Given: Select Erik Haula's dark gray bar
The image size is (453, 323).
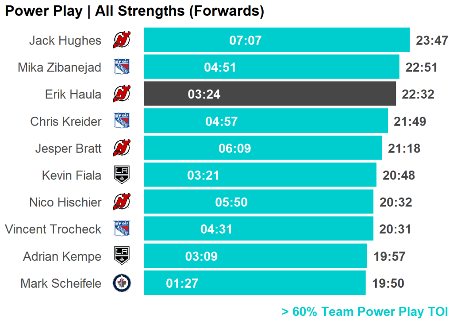Looking at the screenshot, I should (x=310, y=94).
